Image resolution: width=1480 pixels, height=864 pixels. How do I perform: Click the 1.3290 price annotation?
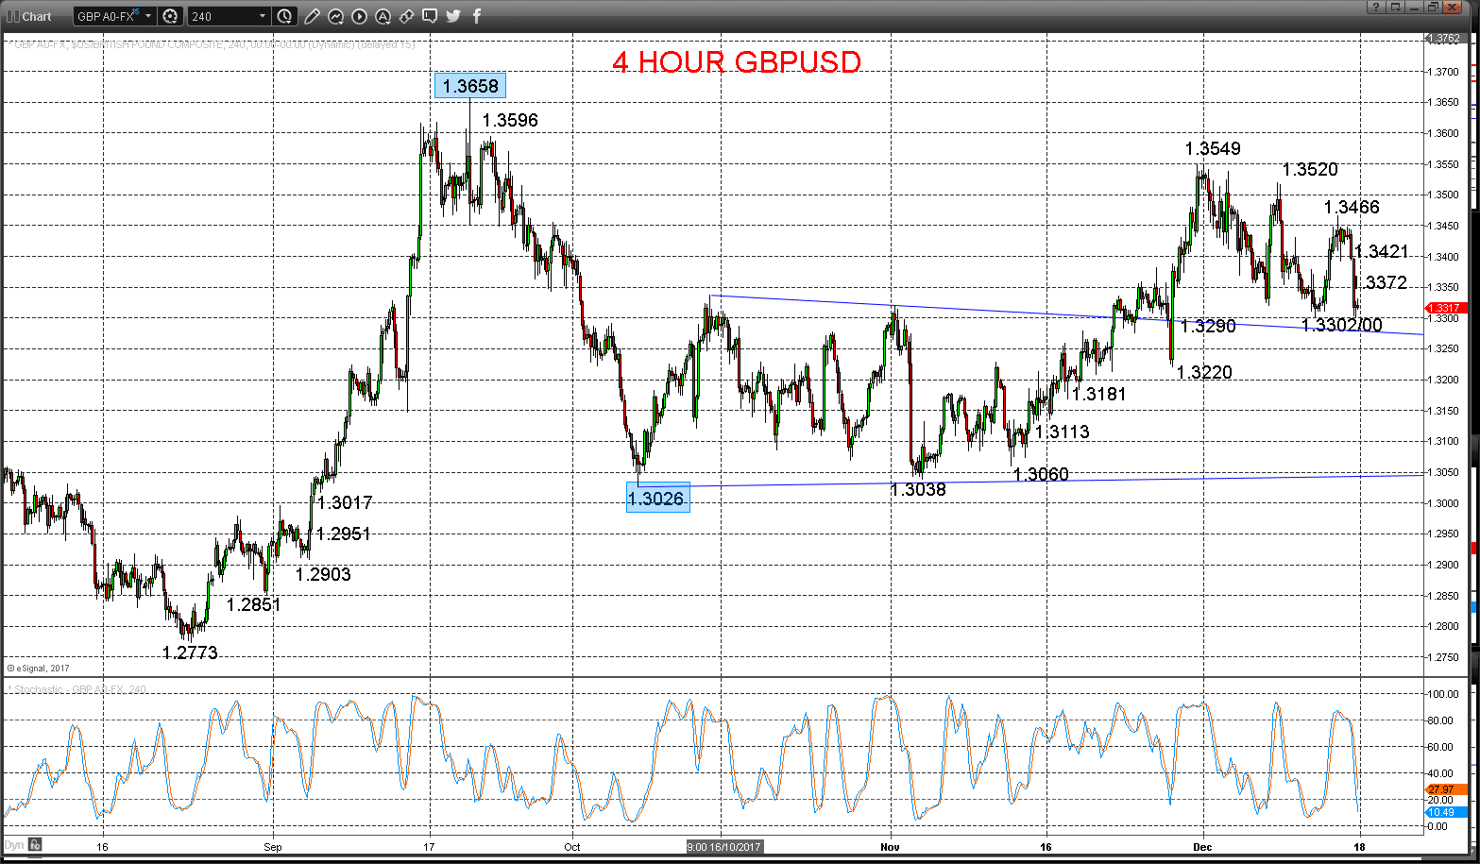point(1208,327)
